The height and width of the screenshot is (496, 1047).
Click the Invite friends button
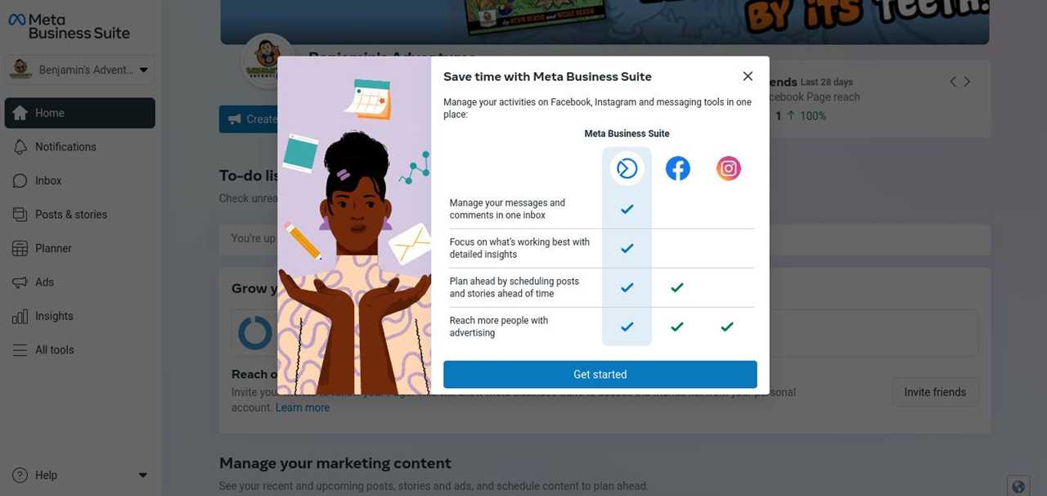click(x=935, y=392)
